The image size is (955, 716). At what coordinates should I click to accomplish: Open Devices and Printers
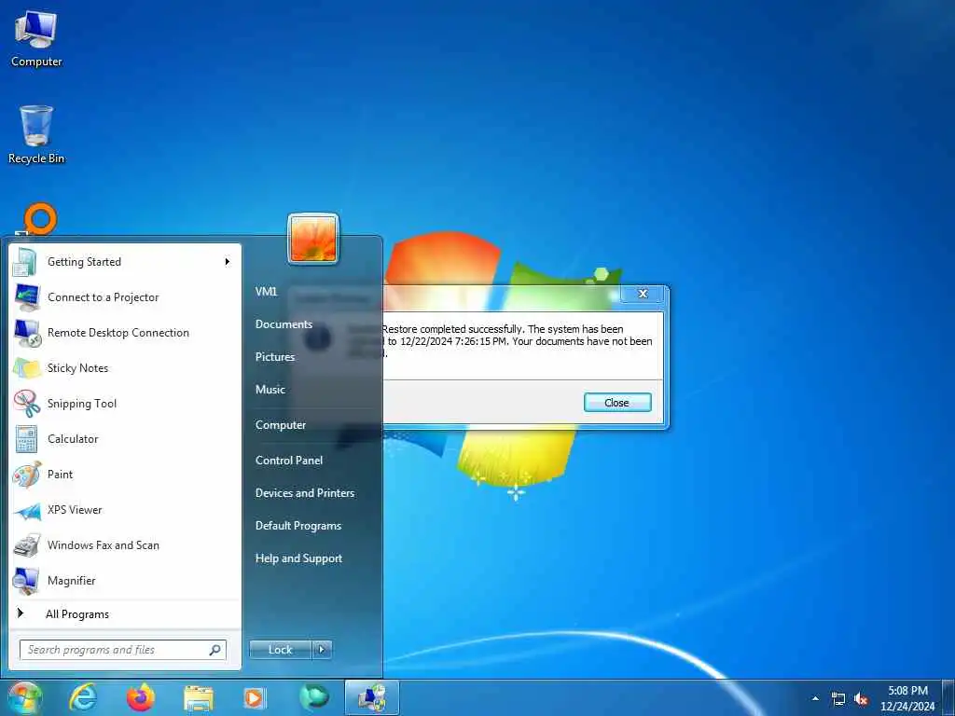(305, 493)
